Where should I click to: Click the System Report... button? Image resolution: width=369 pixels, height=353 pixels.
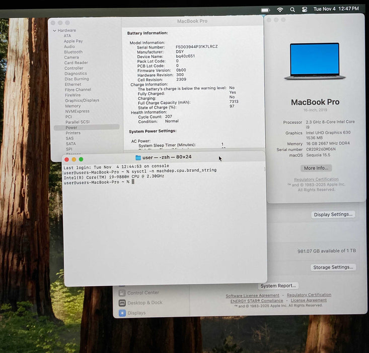click(x=278, y=286)
